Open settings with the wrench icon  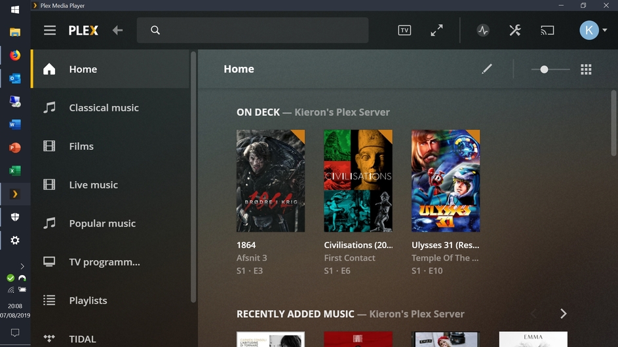[x=514, y=30]
